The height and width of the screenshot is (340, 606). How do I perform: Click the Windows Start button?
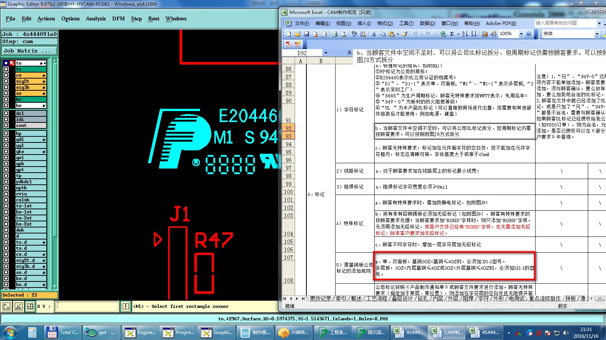point(10,332)
